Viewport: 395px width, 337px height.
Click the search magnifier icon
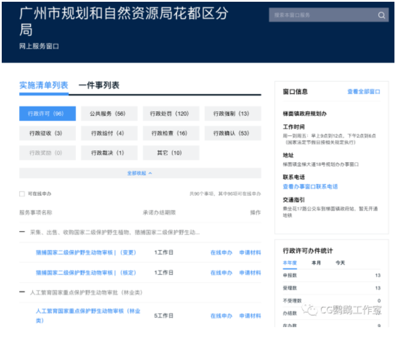point(381,16)
